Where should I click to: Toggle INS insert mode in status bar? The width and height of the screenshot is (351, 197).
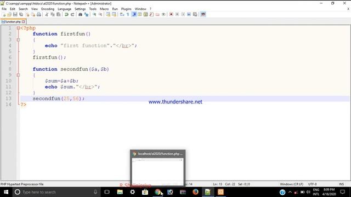click(x=341, y=184)
